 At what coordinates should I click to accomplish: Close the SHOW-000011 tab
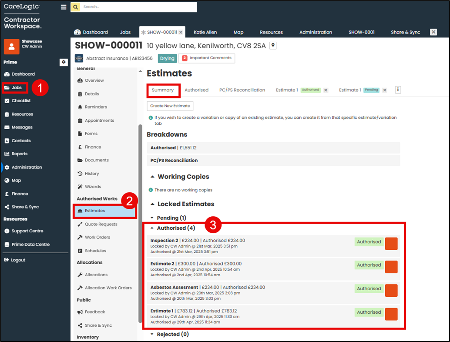click(x=181, y=33)
